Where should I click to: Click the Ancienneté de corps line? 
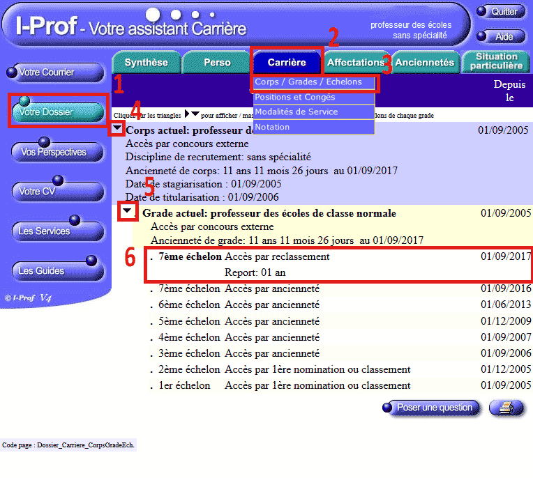pos(262,171)
